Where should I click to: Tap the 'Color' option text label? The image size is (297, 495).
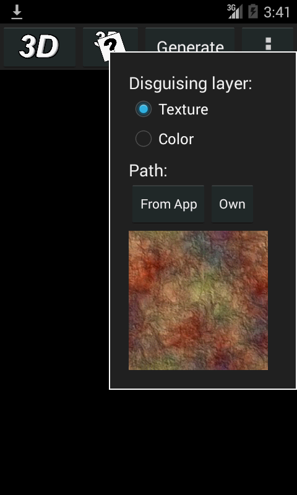[x=176, y=139]
